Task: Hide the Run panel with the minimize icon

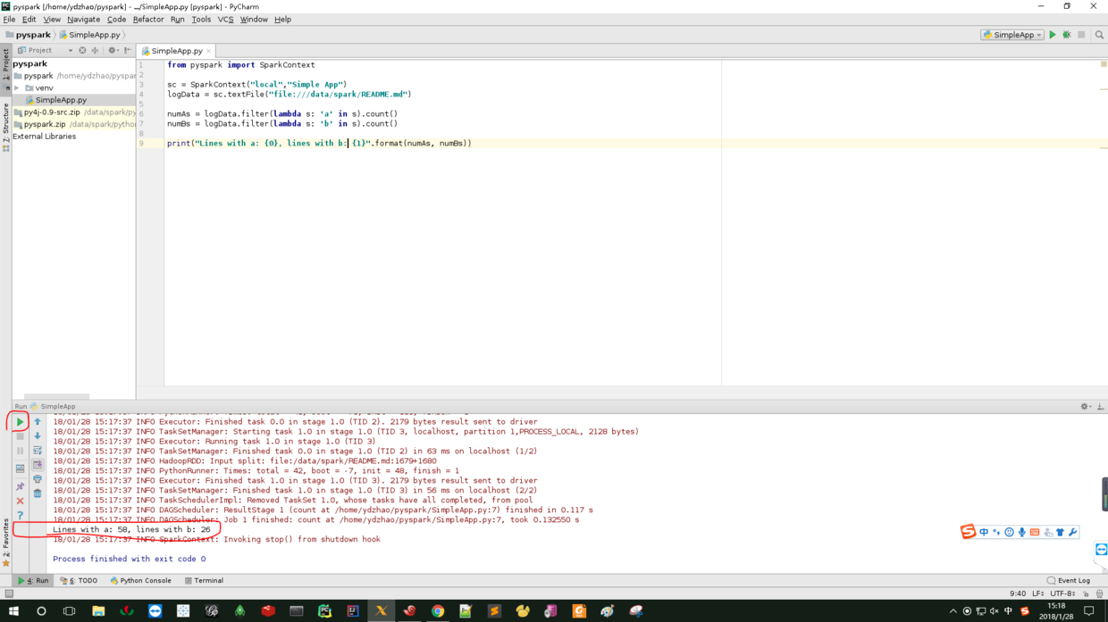Action: [x=1100, y=407]
